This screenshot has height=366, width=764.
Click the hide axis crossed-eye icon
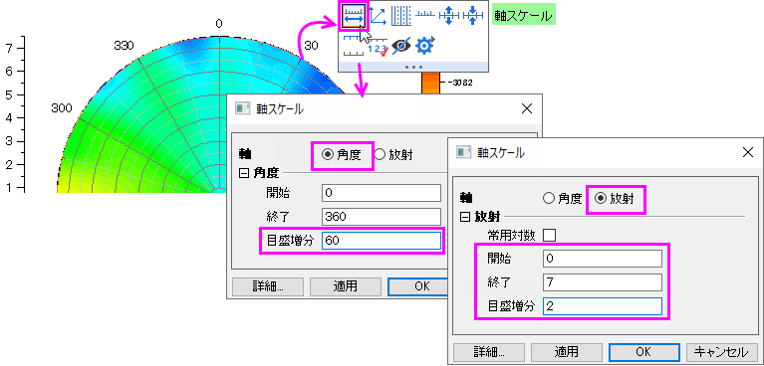[x=401, y=46]
